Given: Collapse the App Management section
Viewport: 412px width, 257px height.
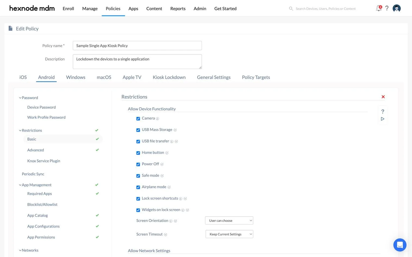Looking at the screenshot, I should tap(20, 185).
